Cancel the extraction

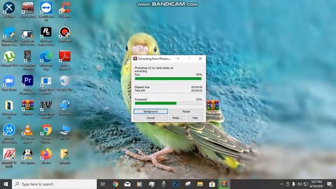[151, 118]
